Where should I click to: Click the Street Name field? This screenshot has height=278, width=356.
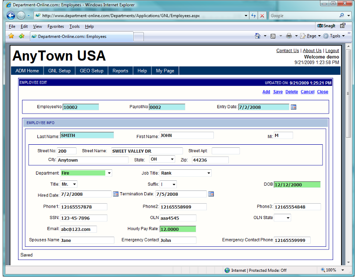pos(147,151)
